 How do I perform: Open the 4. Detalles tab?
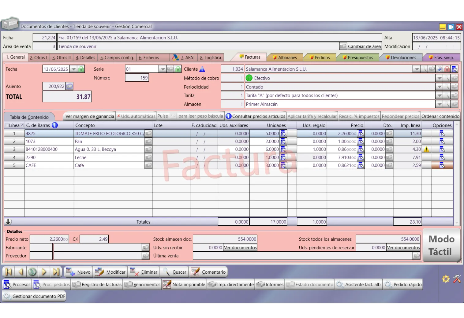pos(85,57)
